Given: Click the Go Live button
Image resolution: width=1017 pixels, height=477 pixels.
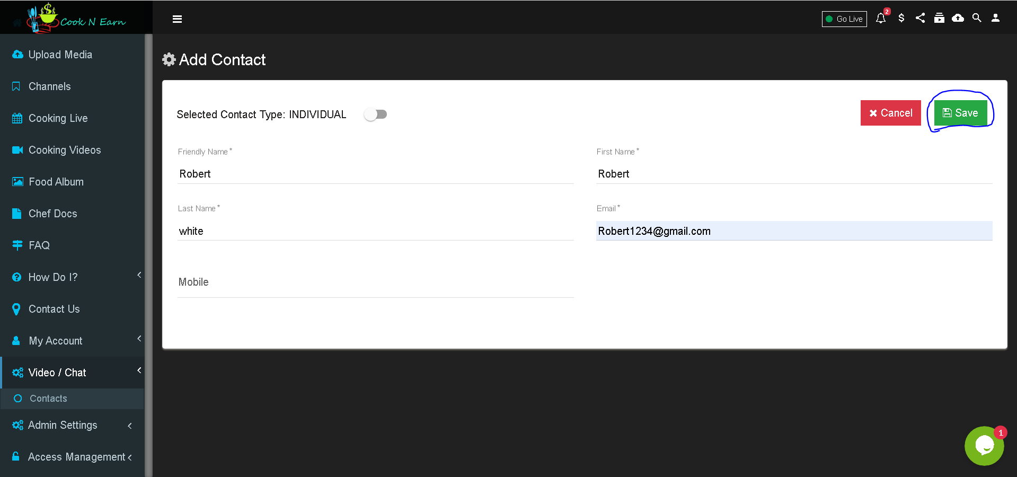Looking at the screenshot, I should (x=844, y=19).
